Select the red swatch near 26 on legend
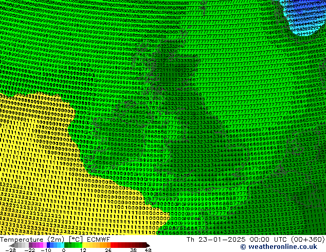The height and width of the screenshot is (252, 326). pos(112,245)
